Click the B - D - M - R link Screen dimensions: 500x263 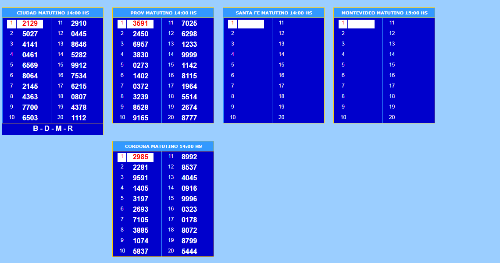click(53, 129)
